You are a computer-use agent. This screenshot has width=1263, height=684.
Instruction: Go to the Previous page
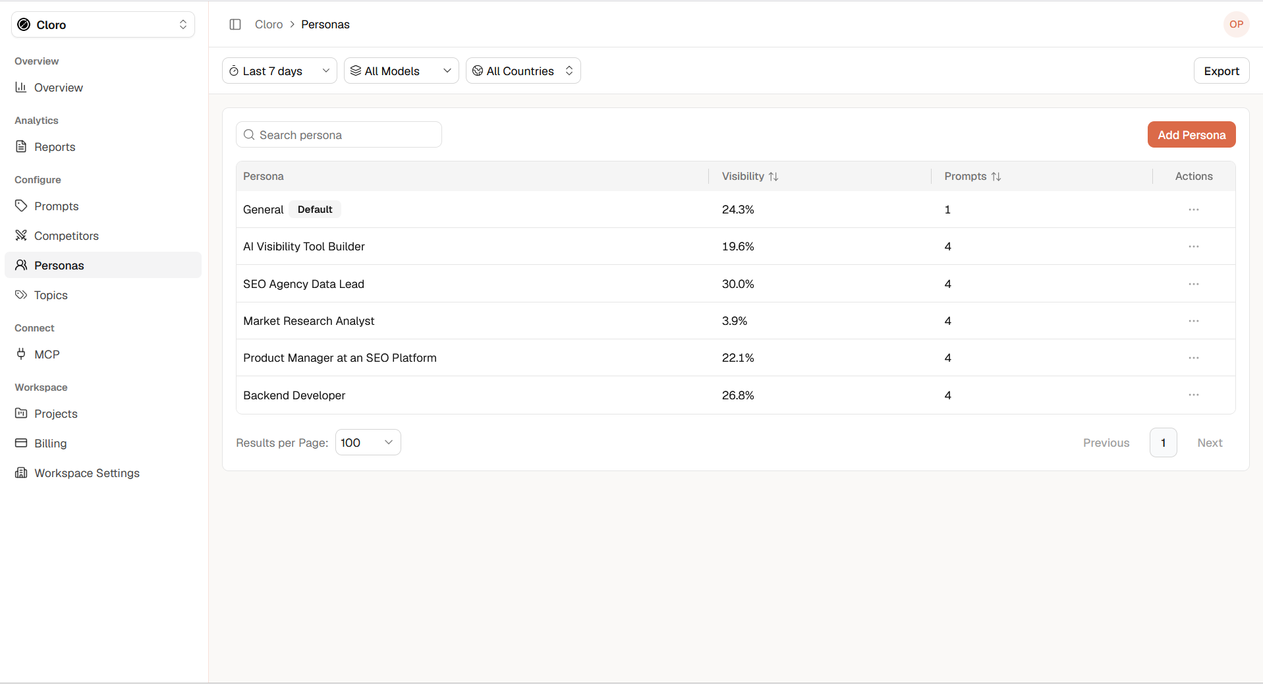1106,443
